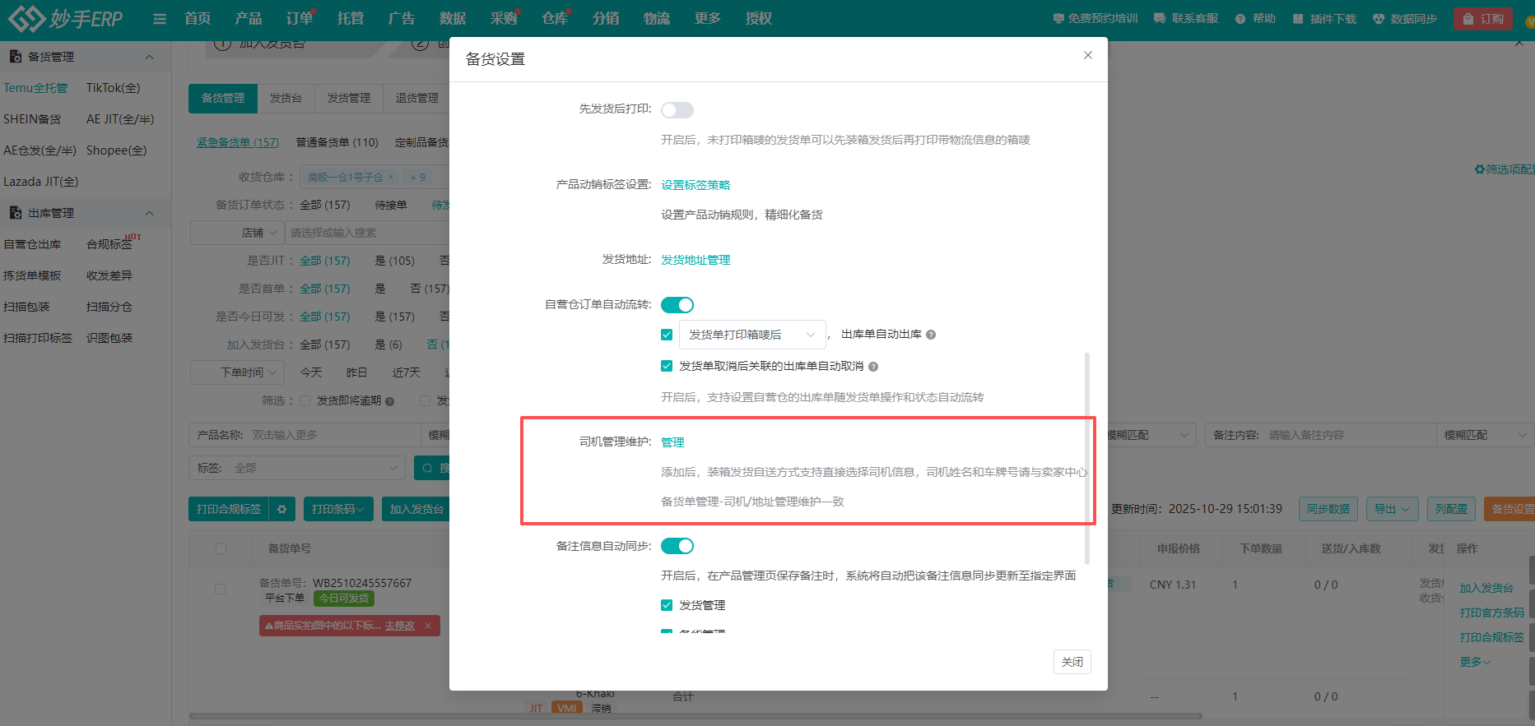Screen dimensions: 1535x726
Task: Uncheck the 发货单打印箱唛后 checkbox
Action: (667, 335)
